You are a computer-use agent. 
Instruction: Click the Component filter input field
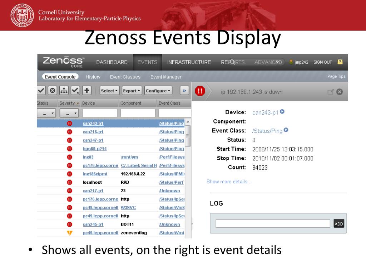(x=138, y=113)
